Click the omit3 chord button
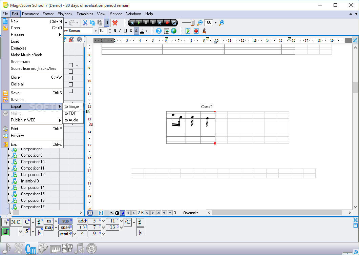This screenshot has height=255, width=359. pyautogui.click(x=65, y=234)
